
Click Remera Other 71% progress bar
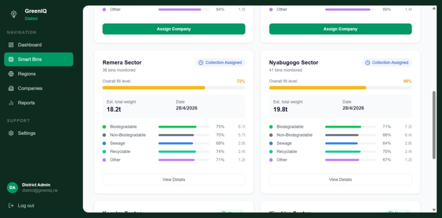(184, 160)
